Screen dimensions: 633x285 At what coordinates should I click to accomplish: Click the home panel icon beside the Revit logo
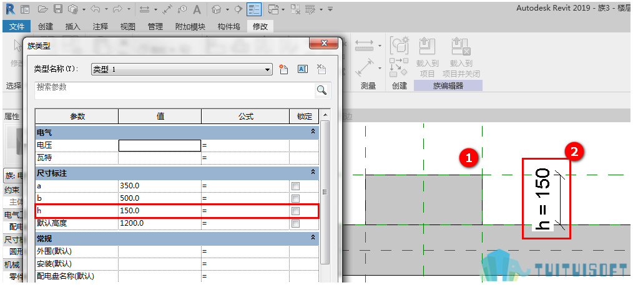point(25,9)
